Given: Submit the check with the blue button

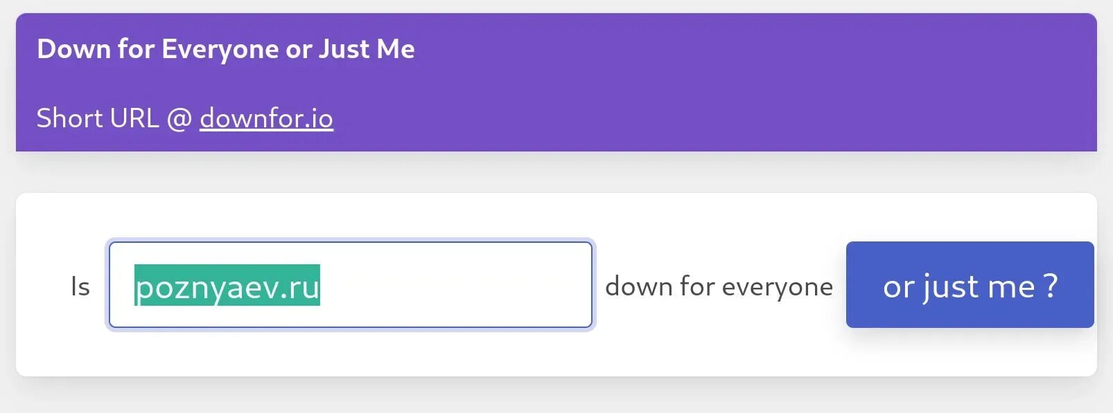Looking at the screenshot, I should tap(969, 284).
